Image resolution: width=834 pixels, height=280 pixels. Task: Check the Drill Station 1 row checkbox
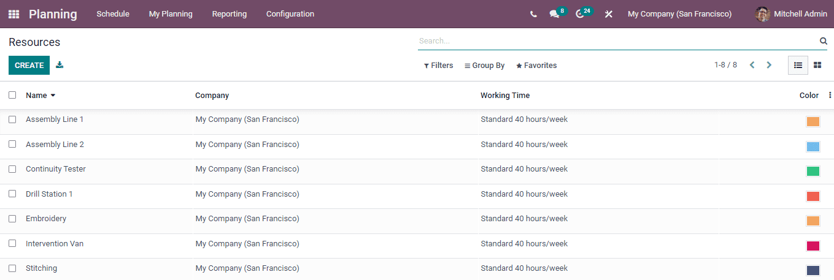[x=12, y=194]
